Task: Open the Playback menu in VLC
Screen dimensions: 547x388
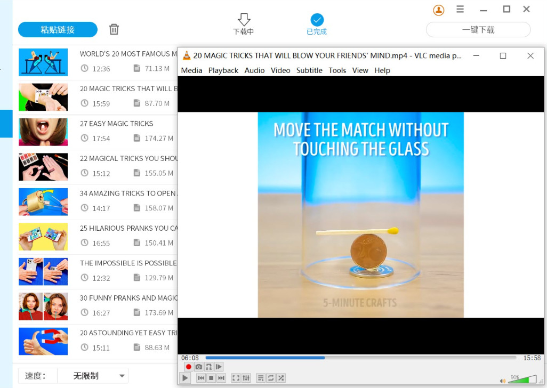Action: pyautogui.click(x=223, y=70)
